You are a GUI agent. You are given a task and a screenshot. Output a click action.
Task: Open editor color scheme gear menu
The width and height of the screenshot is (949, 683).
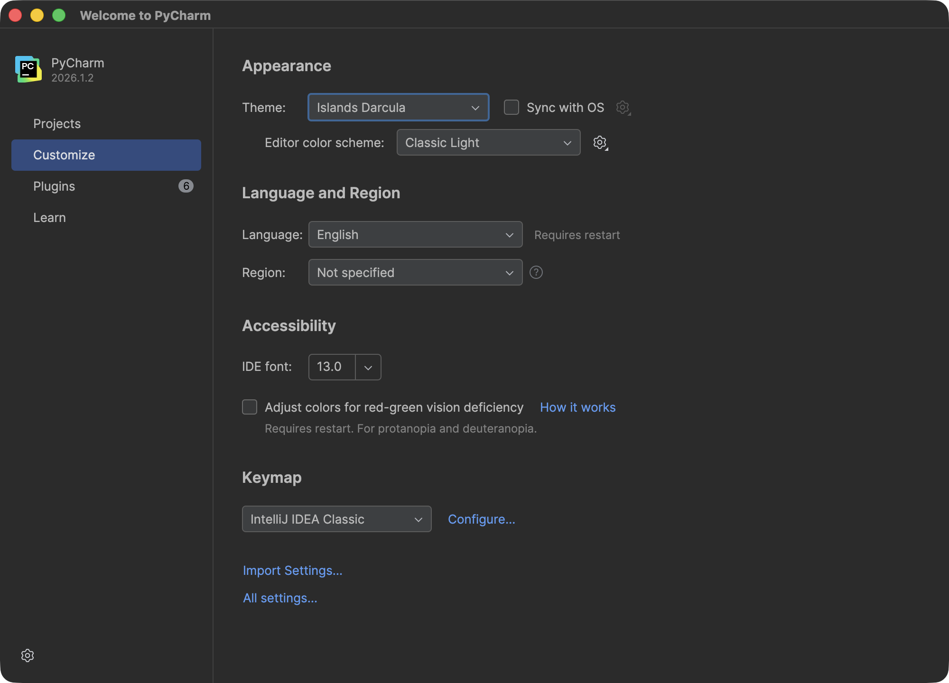[x=600, y=143]
